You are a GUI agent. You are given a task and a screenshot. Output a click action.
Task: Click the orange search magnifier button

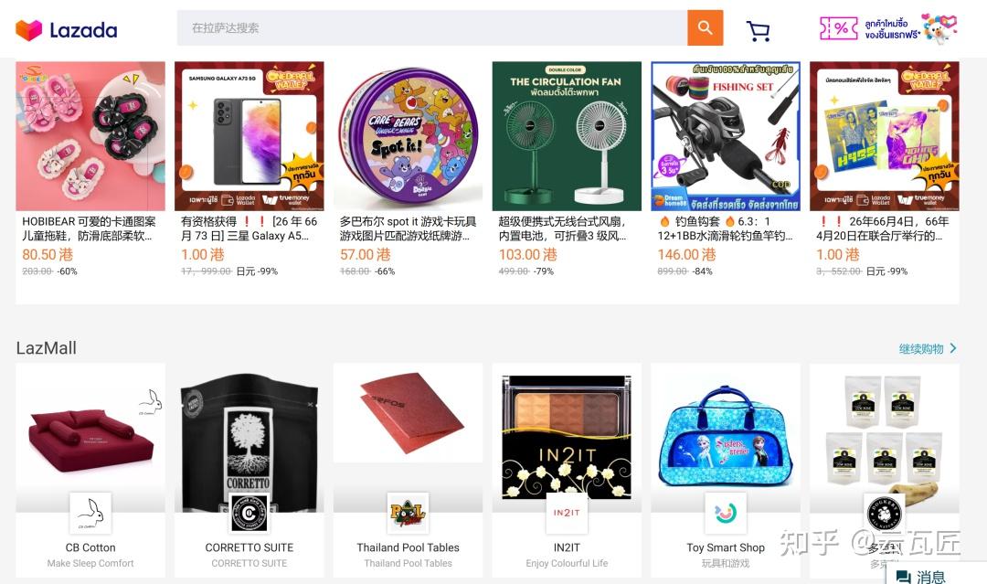coord(705,27)
